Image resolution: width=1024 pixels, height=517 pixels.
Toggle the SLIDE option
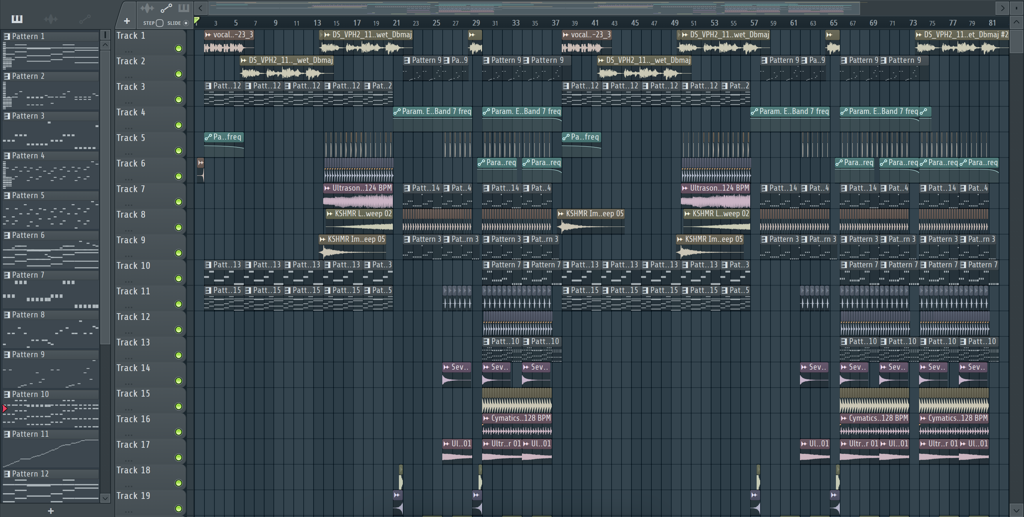click(186, 23)
